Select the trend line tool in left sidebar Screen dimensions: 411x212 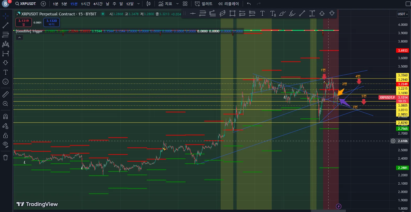[5, 25]
